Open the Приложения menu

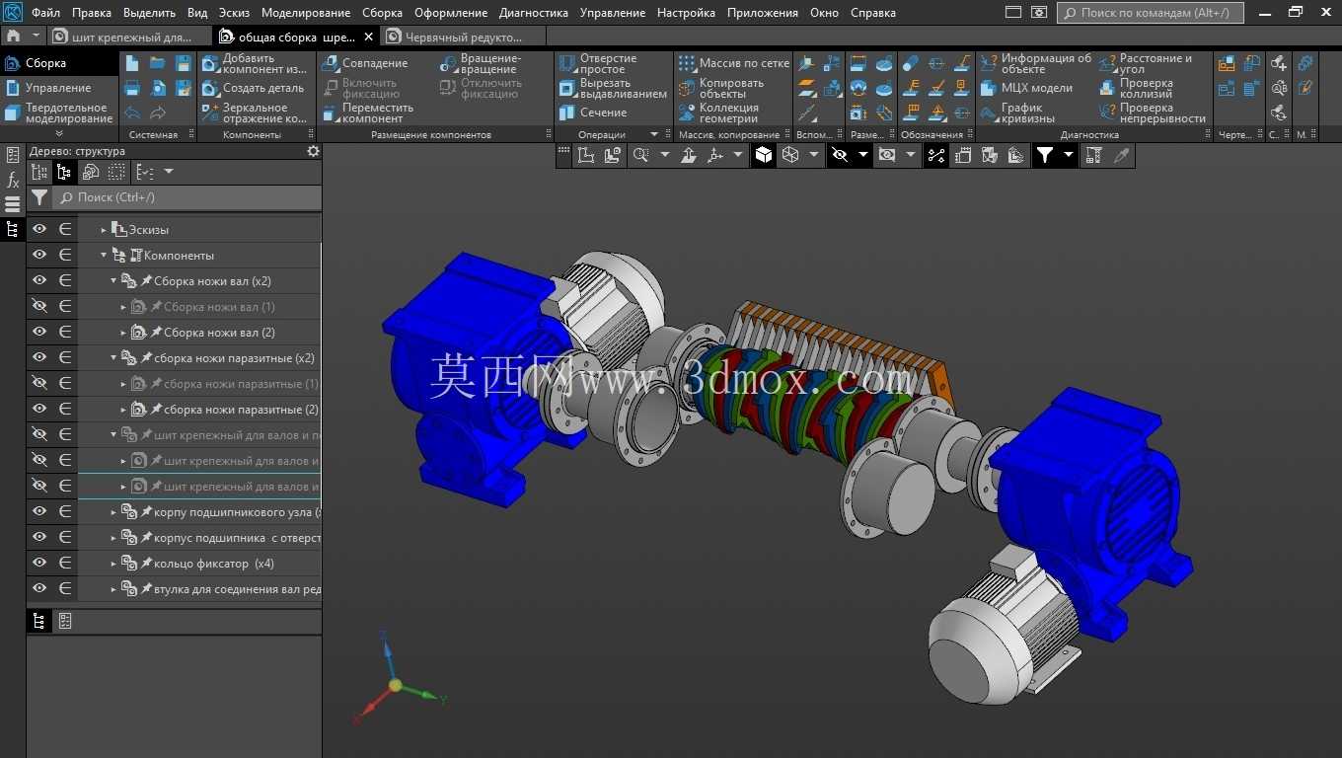click(x=763, y=13)
